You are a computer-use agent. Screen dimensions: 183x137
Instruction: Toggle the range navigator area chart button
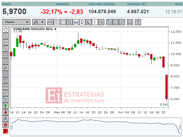click(x=76, y=22)
